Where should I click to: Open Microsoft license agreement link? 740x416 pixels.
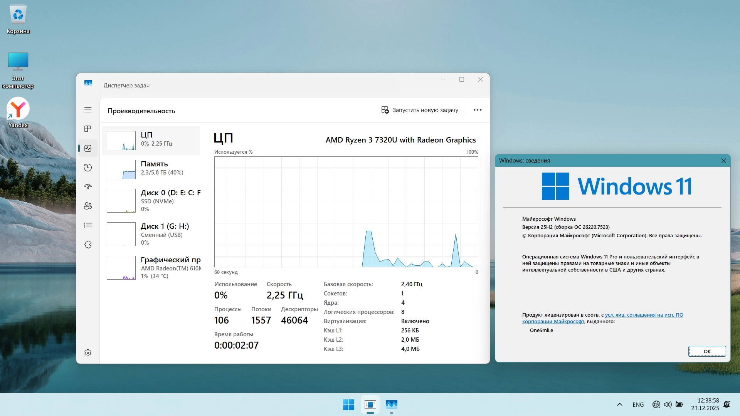644,315
